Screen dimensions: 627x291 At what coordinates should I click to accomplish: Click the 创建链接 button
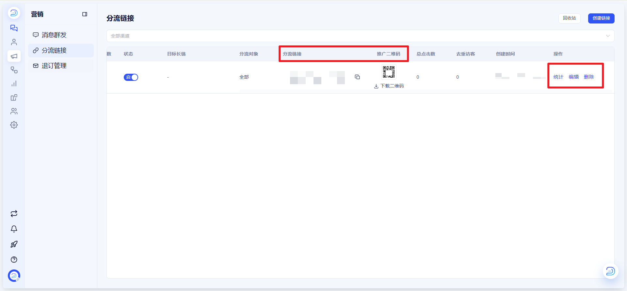coord(601,18)
